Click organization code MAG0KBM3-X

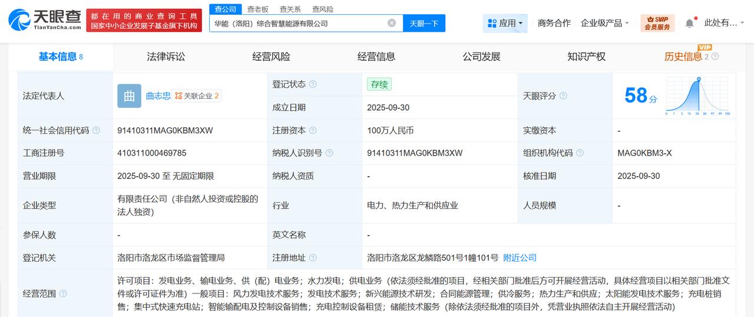[x=644, y=153]
